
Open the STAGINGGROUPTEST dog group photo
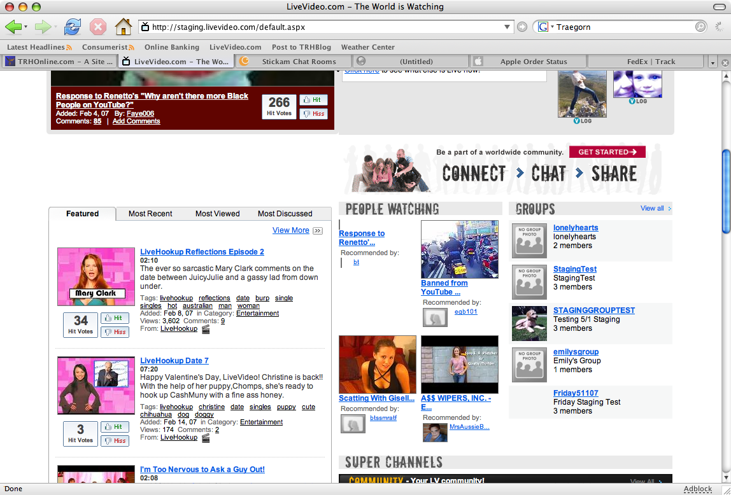[x=529, y=324]
